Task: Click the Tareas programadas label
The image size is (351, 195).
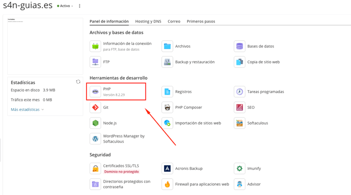Action: tap(266, 91)
